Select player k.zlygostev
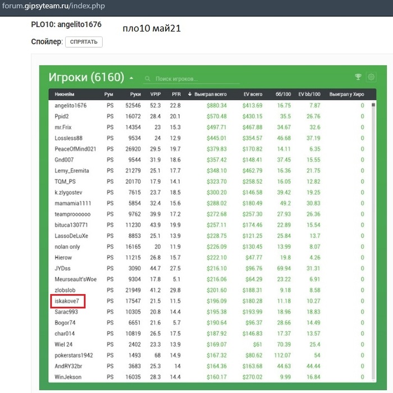The height and width of the screenshot is (393, 393). point(68,193)
